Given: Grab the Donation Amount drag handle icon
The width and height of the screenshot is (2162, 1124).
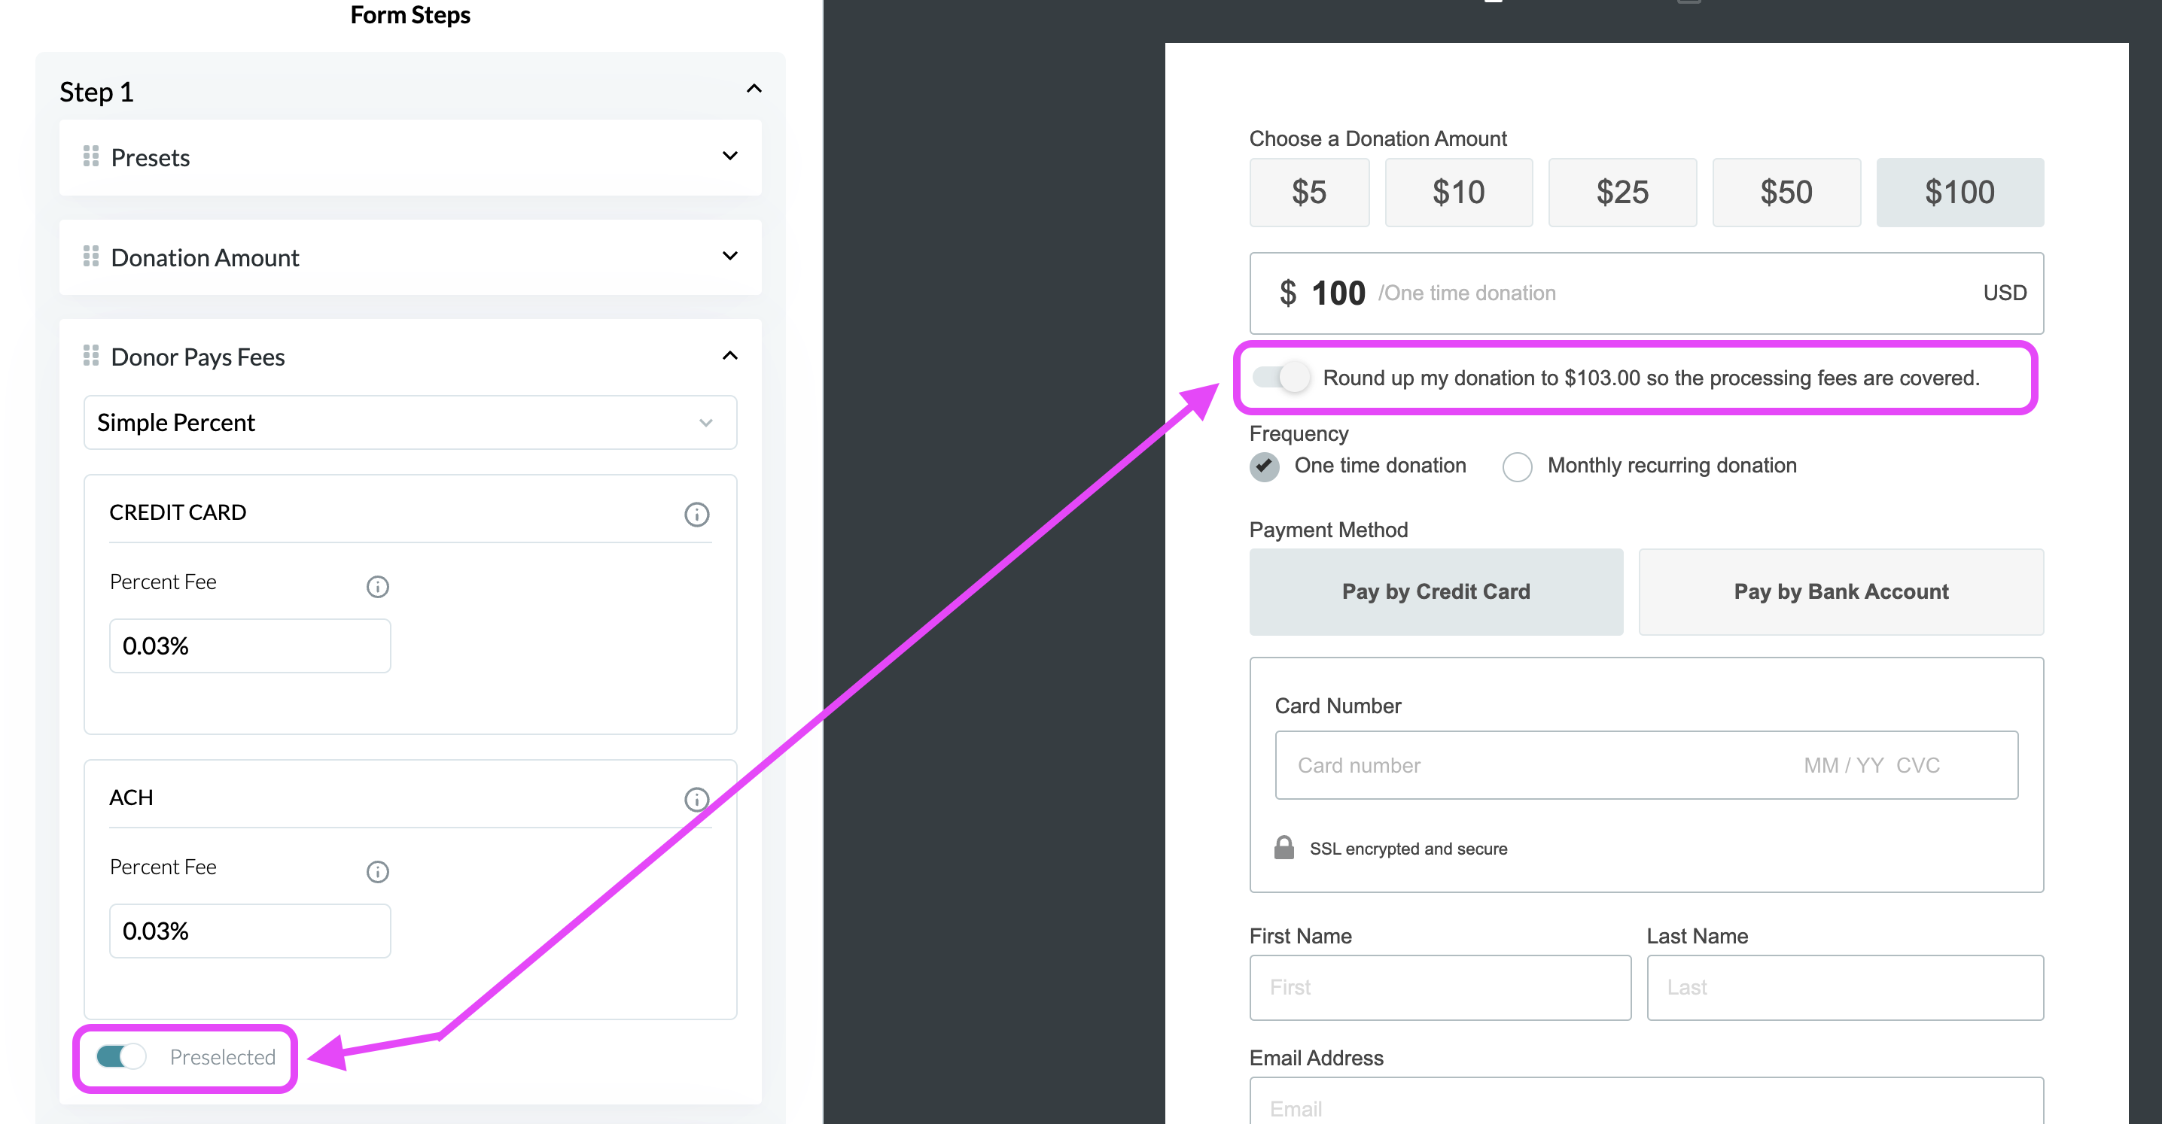Looking at the screenshot, I should [x=90, y=257].
